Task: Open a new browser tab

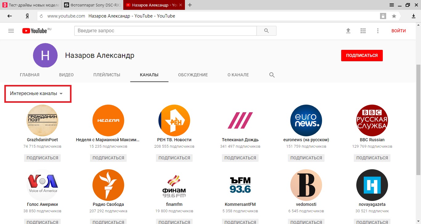Action: [x=190, y=5]
